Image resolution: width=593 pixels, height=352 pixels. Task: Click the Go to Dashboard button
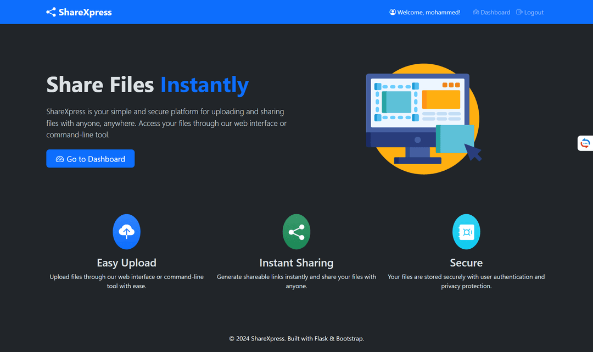[x=91, y=158]
